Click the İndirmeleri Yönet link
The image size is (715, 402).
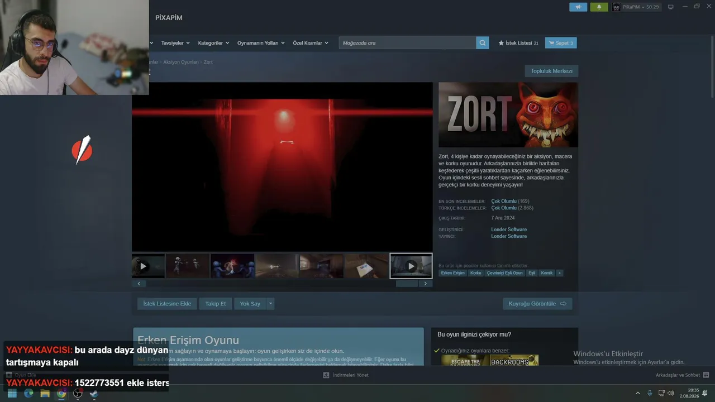(x=351, y=375)
